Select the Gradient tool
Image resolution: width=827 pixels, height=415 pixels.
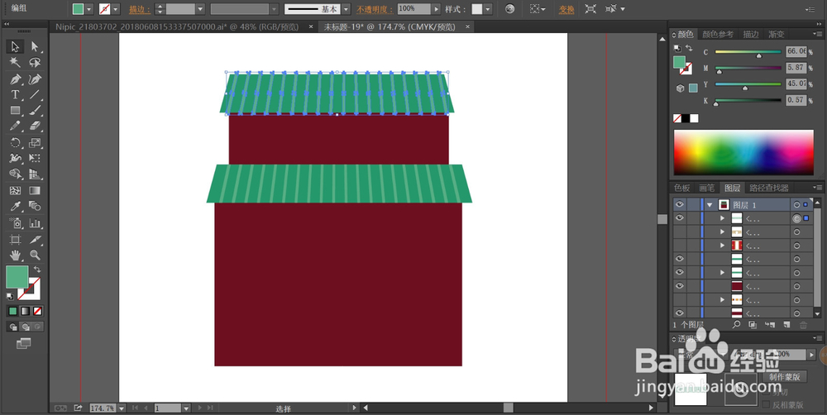click(x=35, y=191)
